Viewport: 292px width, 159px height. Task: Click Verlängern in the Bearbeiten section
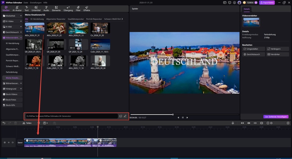coord(277,49)
